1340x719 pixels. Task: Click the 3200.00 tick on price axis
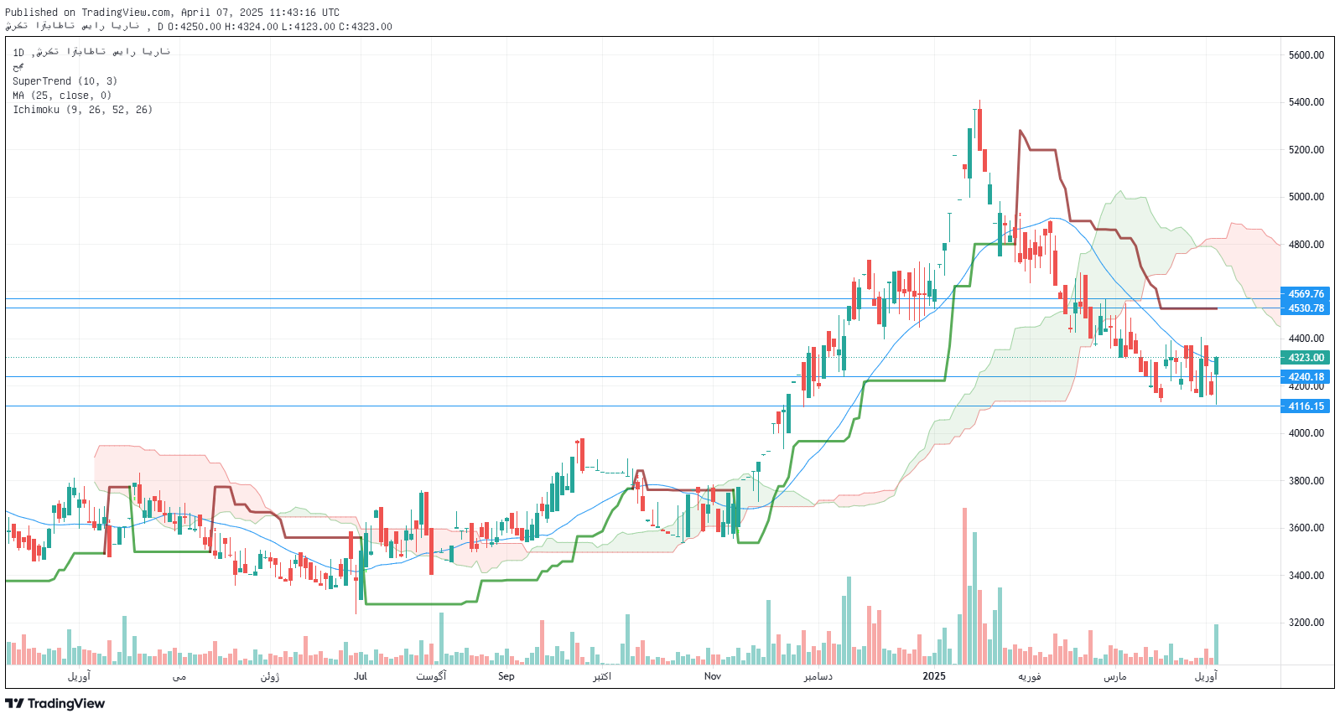(1306, 623)
